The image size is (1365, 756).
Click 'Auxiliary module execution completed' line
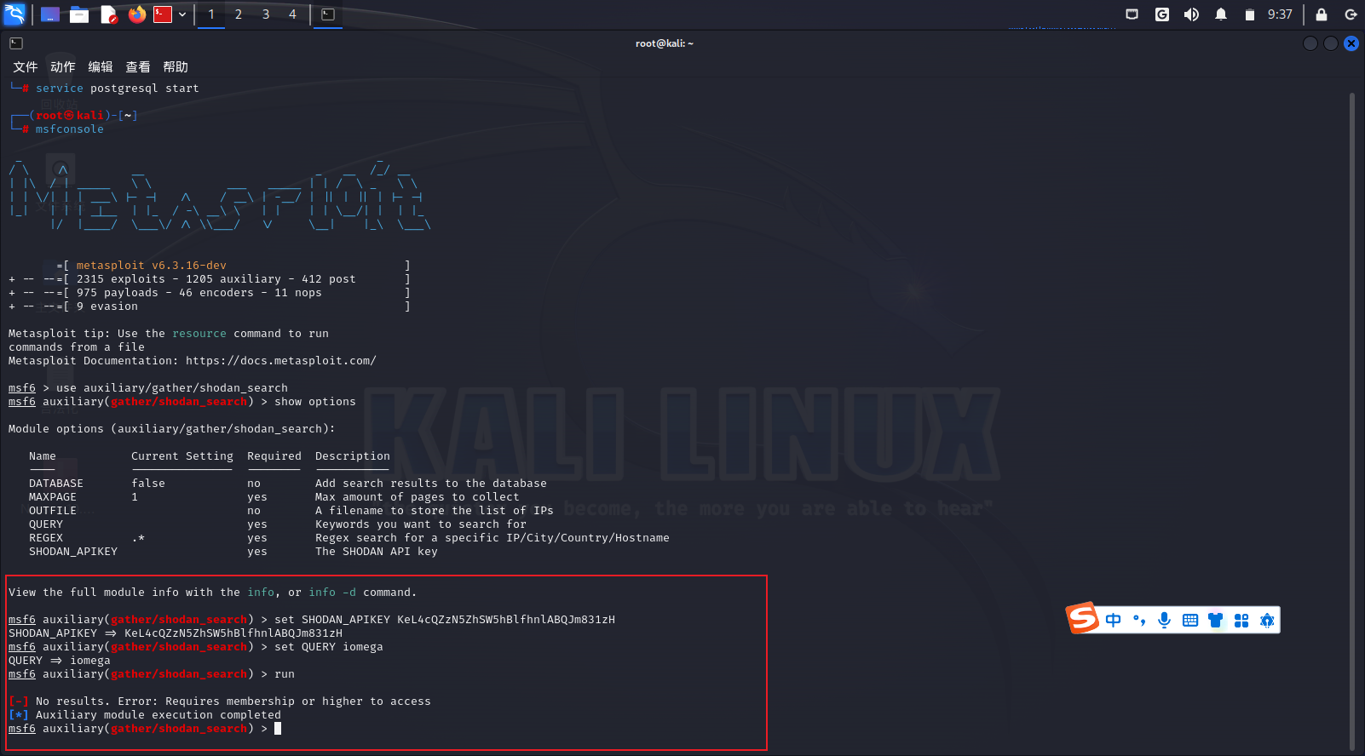click(x=145, y=715)
